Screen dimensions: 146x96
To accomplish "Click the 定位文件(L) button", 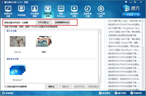I will coord(80,87).
